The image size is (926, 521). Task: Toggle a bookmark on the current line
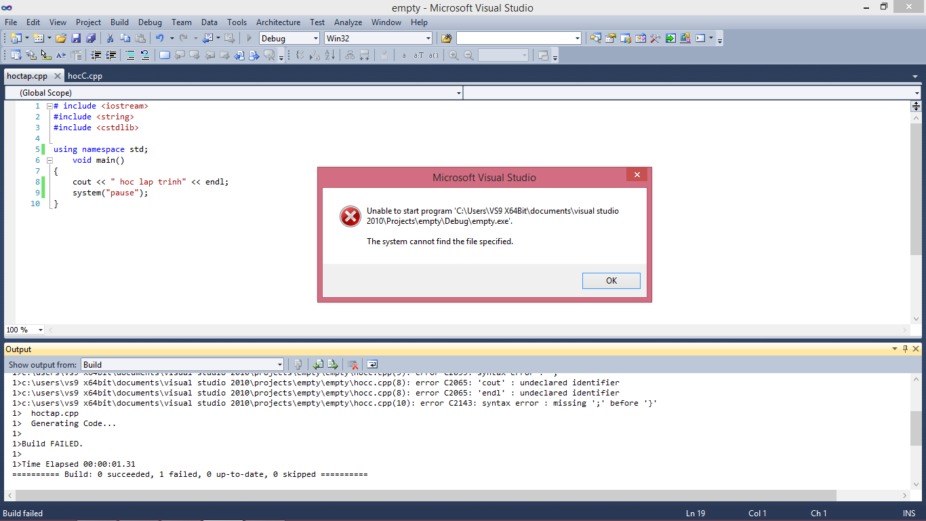(165, 55)
